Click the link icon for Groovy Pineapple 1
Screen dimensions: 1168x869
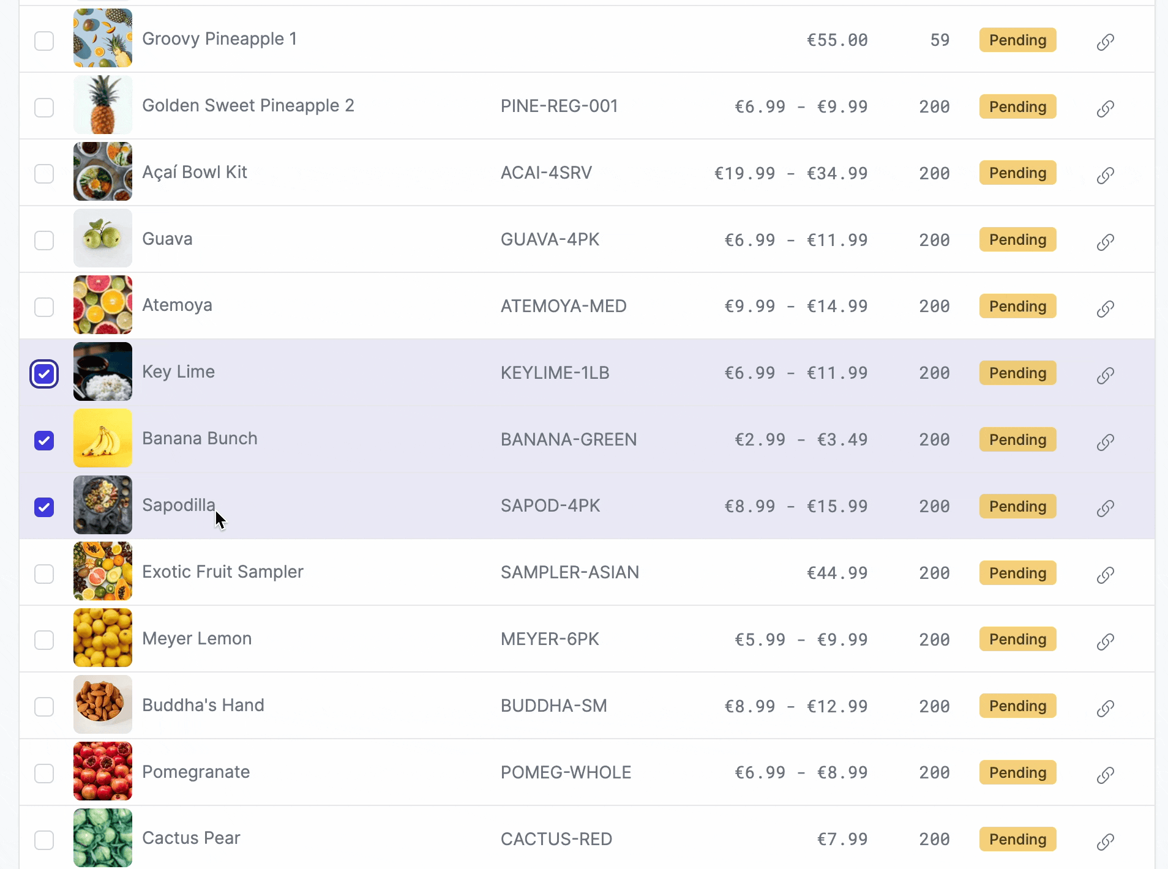[x=1105, y=42]
